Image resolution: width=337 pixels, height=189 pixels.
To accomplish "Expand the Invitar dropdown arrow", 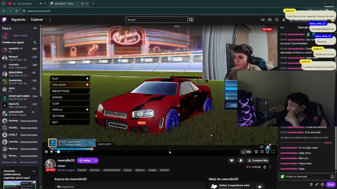I will (x=96, y=160).
